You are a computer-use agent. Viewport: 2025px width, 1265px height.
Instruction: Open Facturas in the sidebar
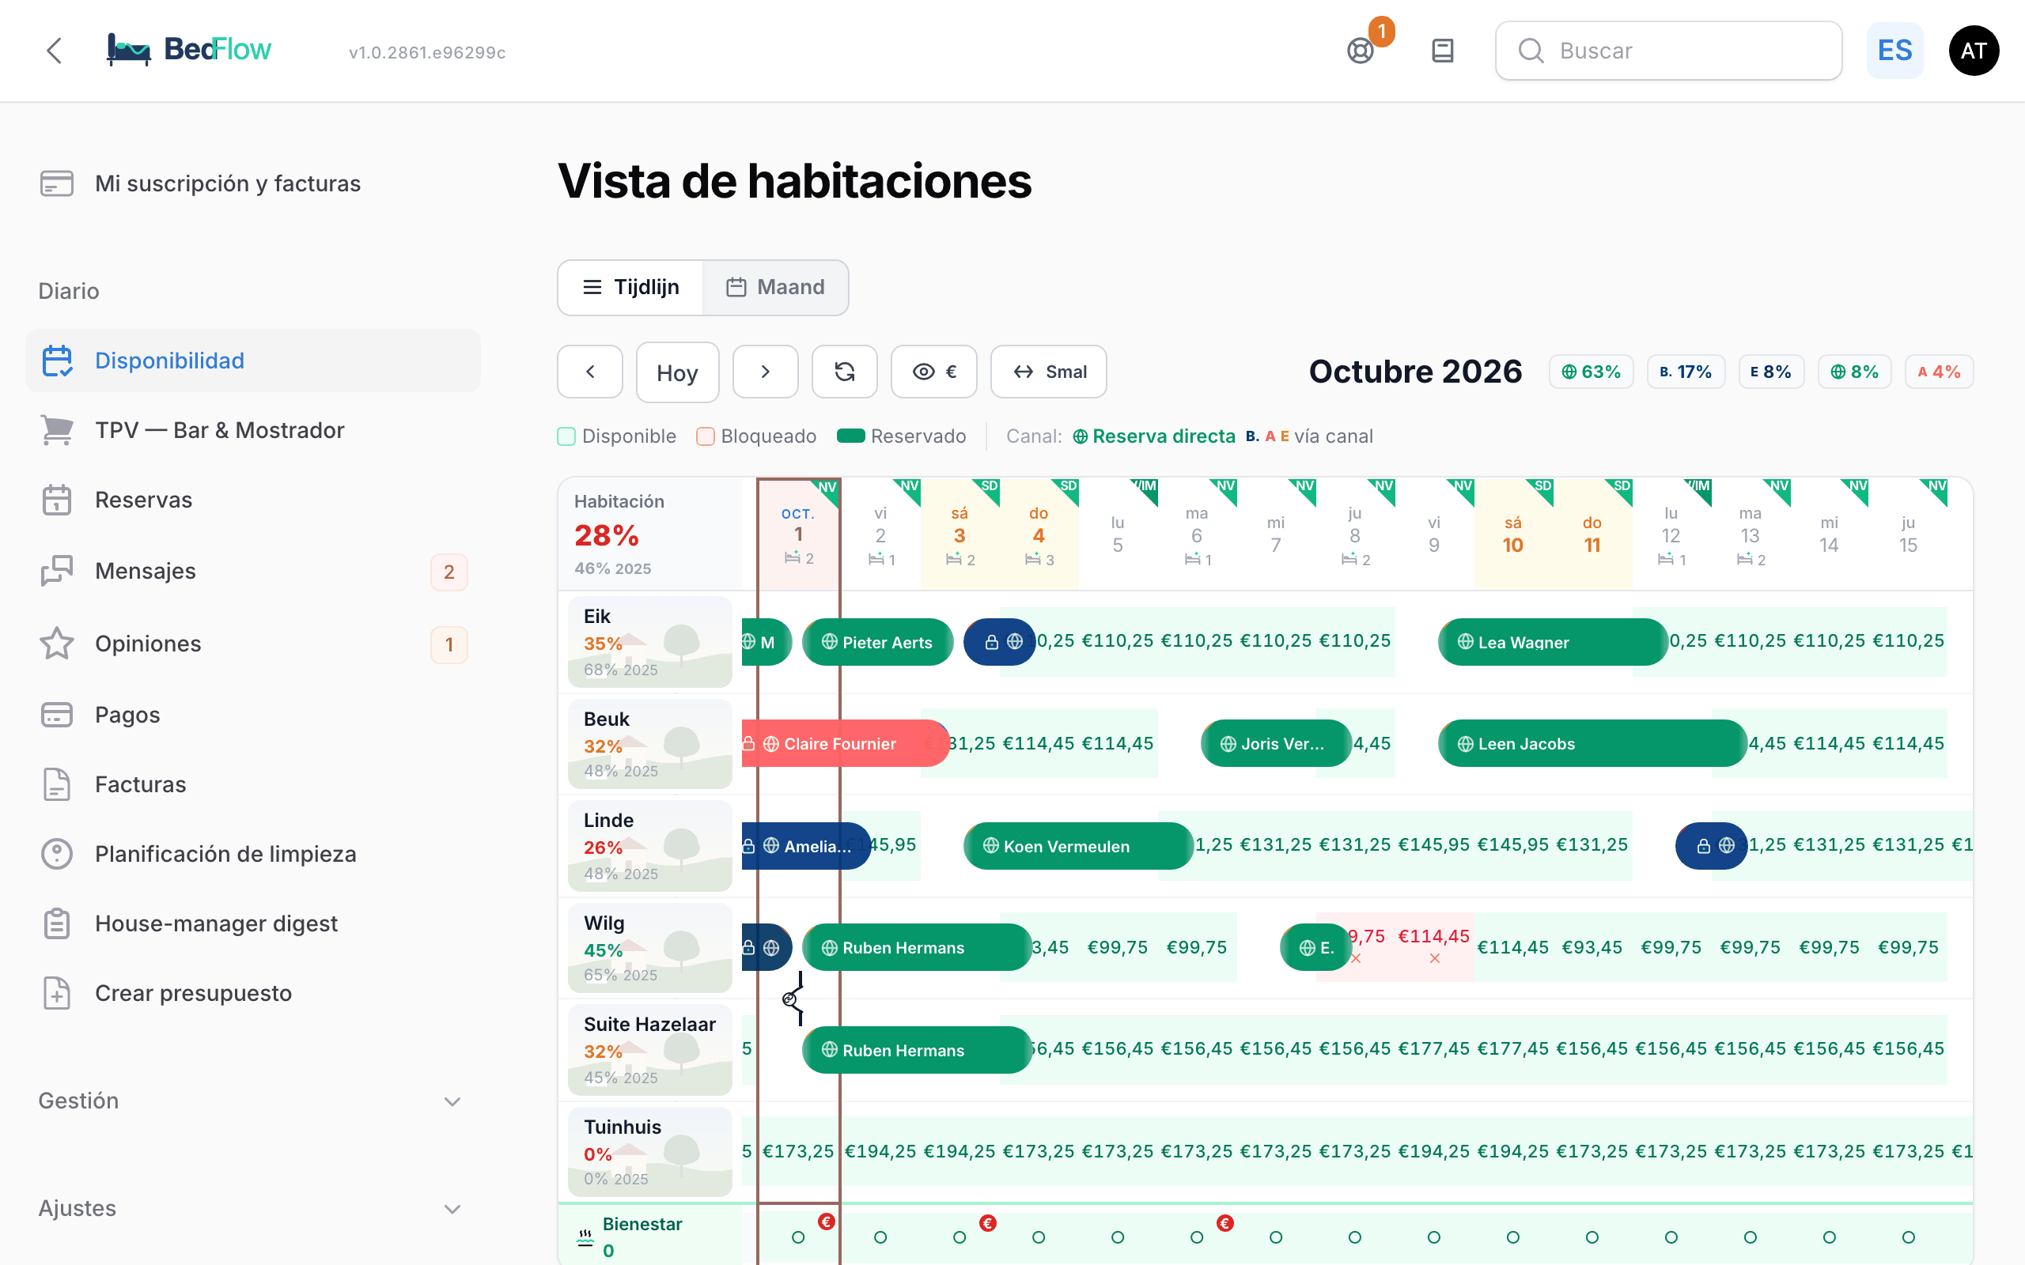point(252,784)
